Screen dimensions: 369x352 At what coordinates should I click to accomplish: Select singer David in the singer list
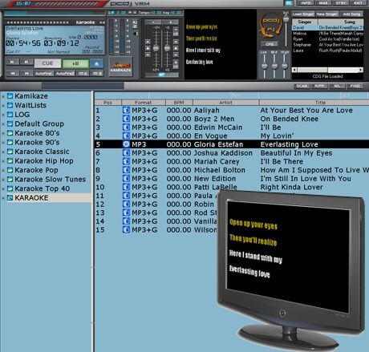coord(327,27)
